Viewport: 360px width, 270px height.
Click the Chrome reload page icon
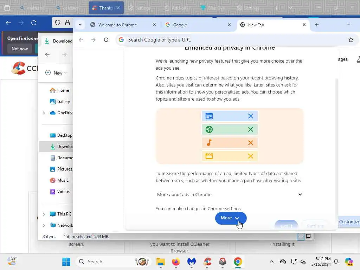tap(106, 40)
